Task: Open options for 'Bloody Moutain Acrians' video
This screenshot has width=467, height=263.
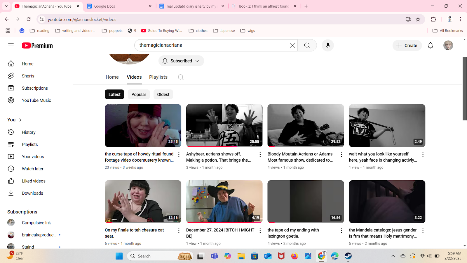Action: pyautogui.click(x=341, y=154)
